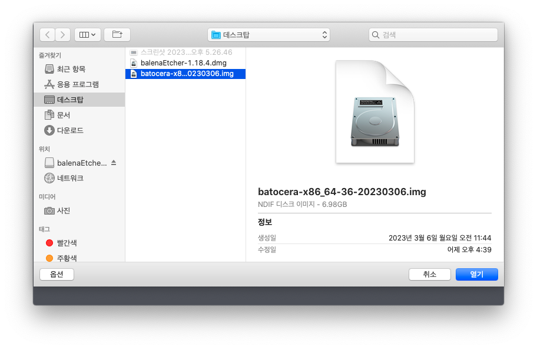Viewport: 537px width, 349px height.
Task: Click the 다운로드 download arrow icon
Action: point(49,130)
